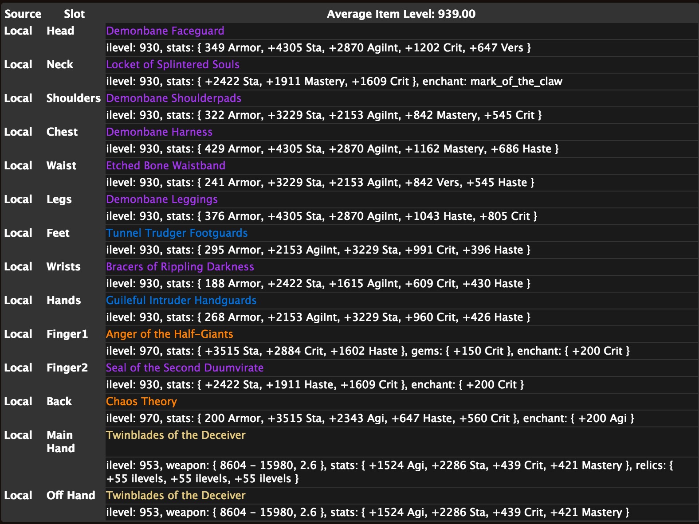Click the stats line with 241 Armor
The width and height of the screenshot is (699, 524).
point(320,183)
